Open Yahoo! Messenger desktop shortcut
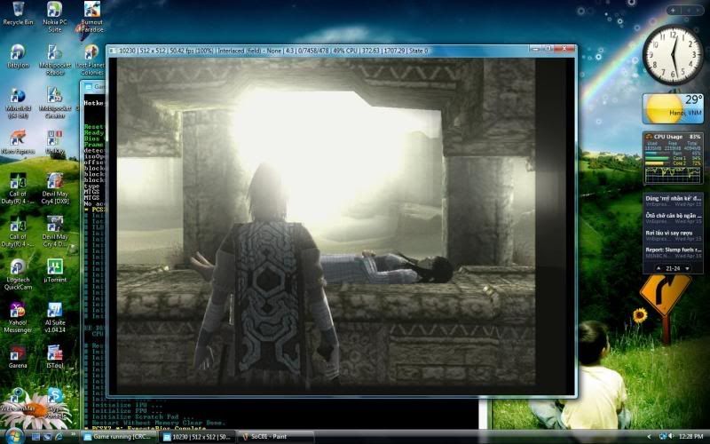Image resolution: width=710 pixels, height=444 pixels. (18, 317)
